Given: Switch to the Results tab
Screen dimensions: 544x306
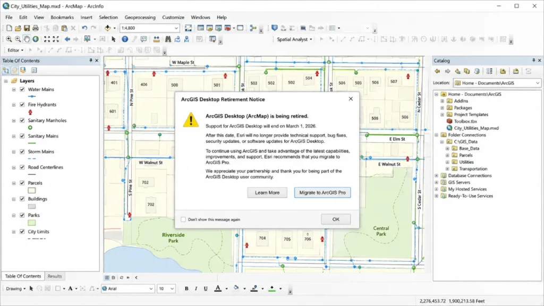Looking at the screenshot, I should 55,276.
